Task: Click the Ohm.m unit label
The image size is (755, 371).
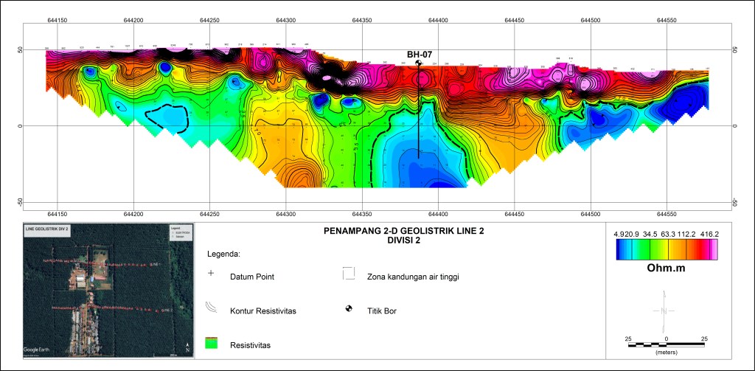Action: [667, 269]
